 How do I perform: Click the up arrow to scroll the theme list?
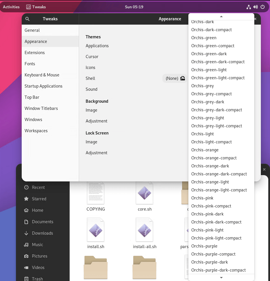pyautogui.click(x=221, y=16)
